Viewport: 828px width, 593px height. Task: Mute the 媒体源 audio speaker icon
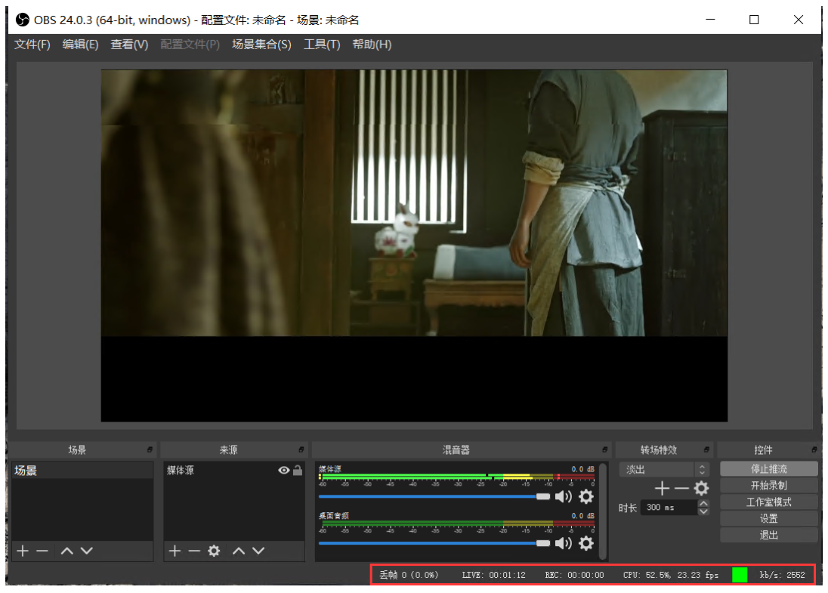point(564,496)
